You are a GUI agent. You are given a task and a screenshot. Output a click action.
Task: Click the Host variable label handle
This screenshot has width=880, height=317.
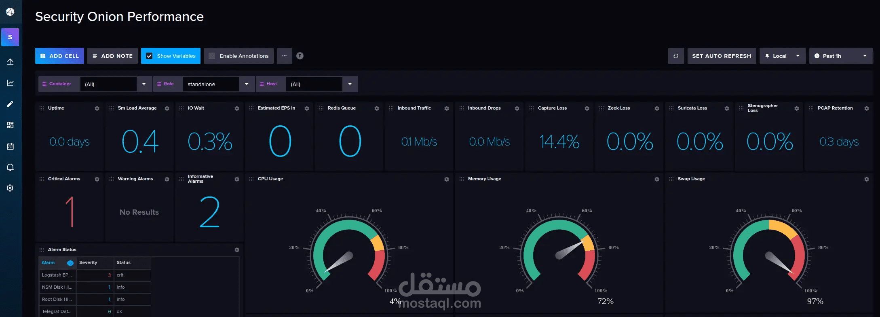pos(271,84)
